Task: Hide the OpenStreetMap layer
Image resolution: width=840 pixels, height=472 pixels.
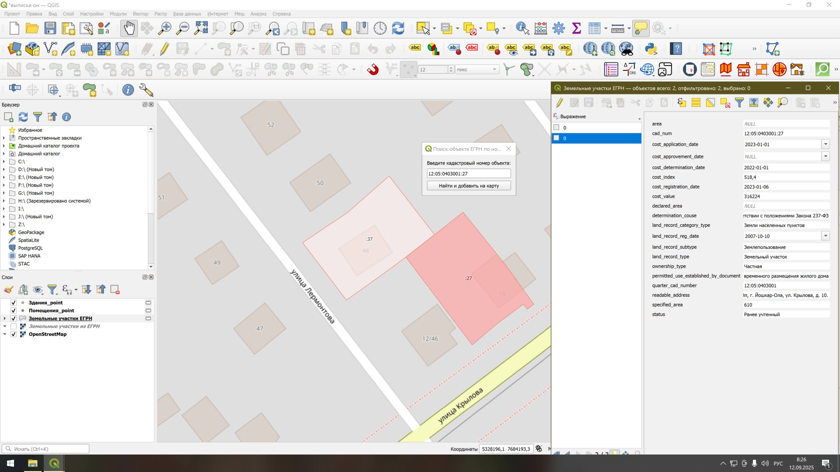Action: tap(14, 334)
